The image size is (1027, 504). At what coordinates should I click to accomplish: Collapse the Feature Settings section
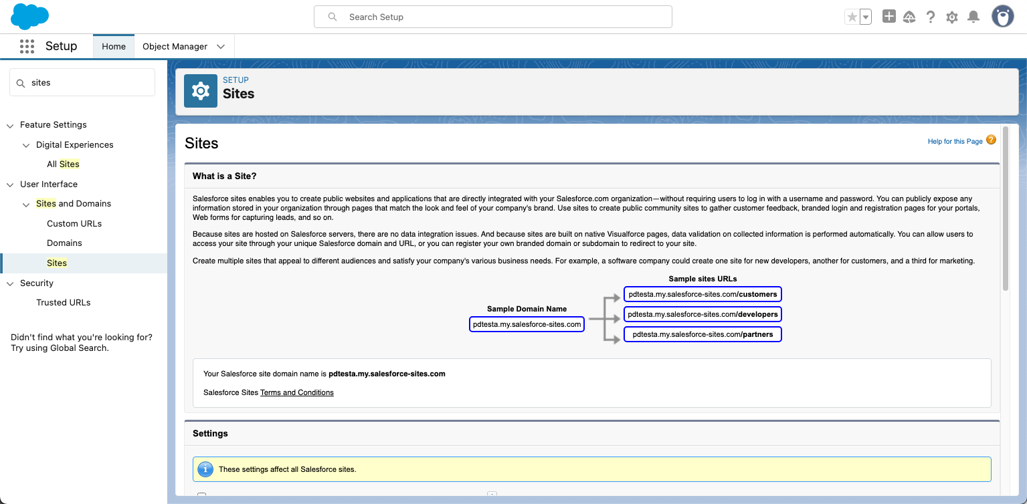pyautogui.click(x=10, y=125)
